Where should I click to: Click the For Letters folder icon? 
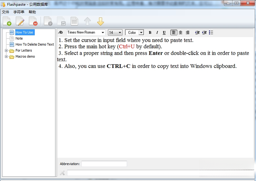point(12,51)
